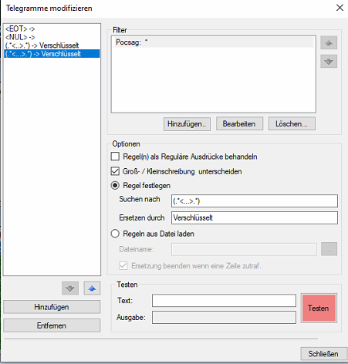Enable Regel(n) als Reguläre Ausdrücke behandeln

point(115,157)
